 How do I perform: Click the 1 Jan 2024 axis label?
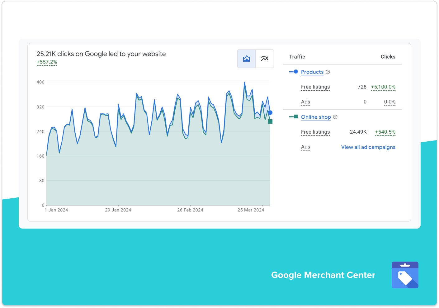(56, 210)
